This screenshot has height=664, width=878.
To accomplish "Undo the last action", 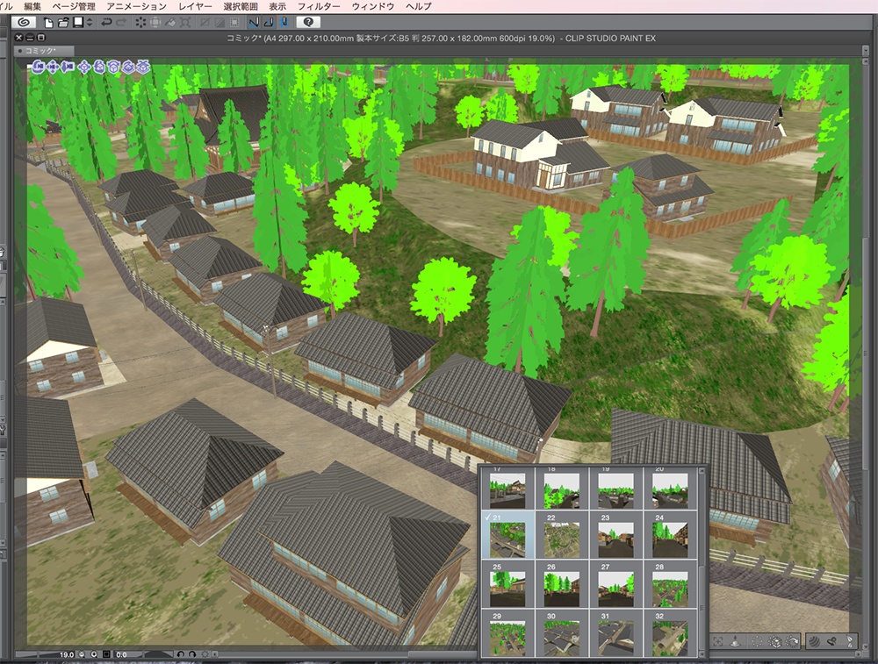I will click(x=106, y=23).
